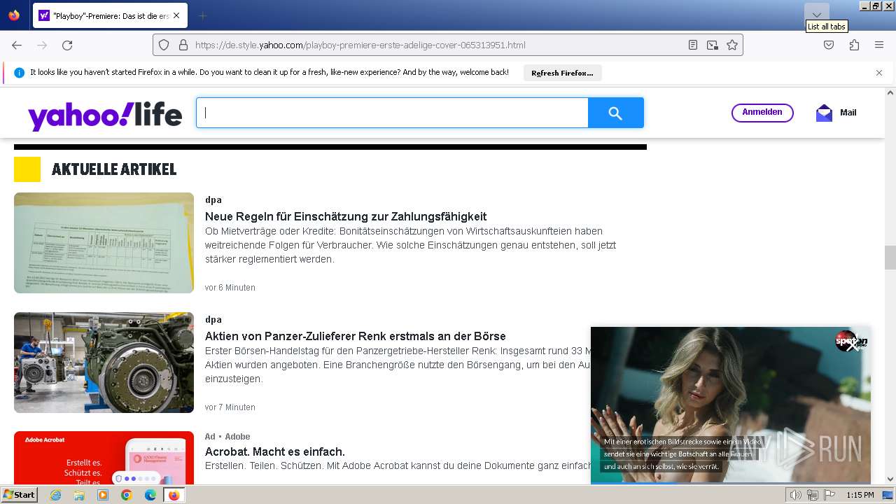This screenshot has height=504, width=896.
Task: Reload the current page
Action: click(67, 45)
